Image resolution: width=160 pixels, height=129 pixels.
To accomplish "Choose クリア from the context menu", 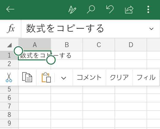I will pyautogui.click(x=119, y=77).
